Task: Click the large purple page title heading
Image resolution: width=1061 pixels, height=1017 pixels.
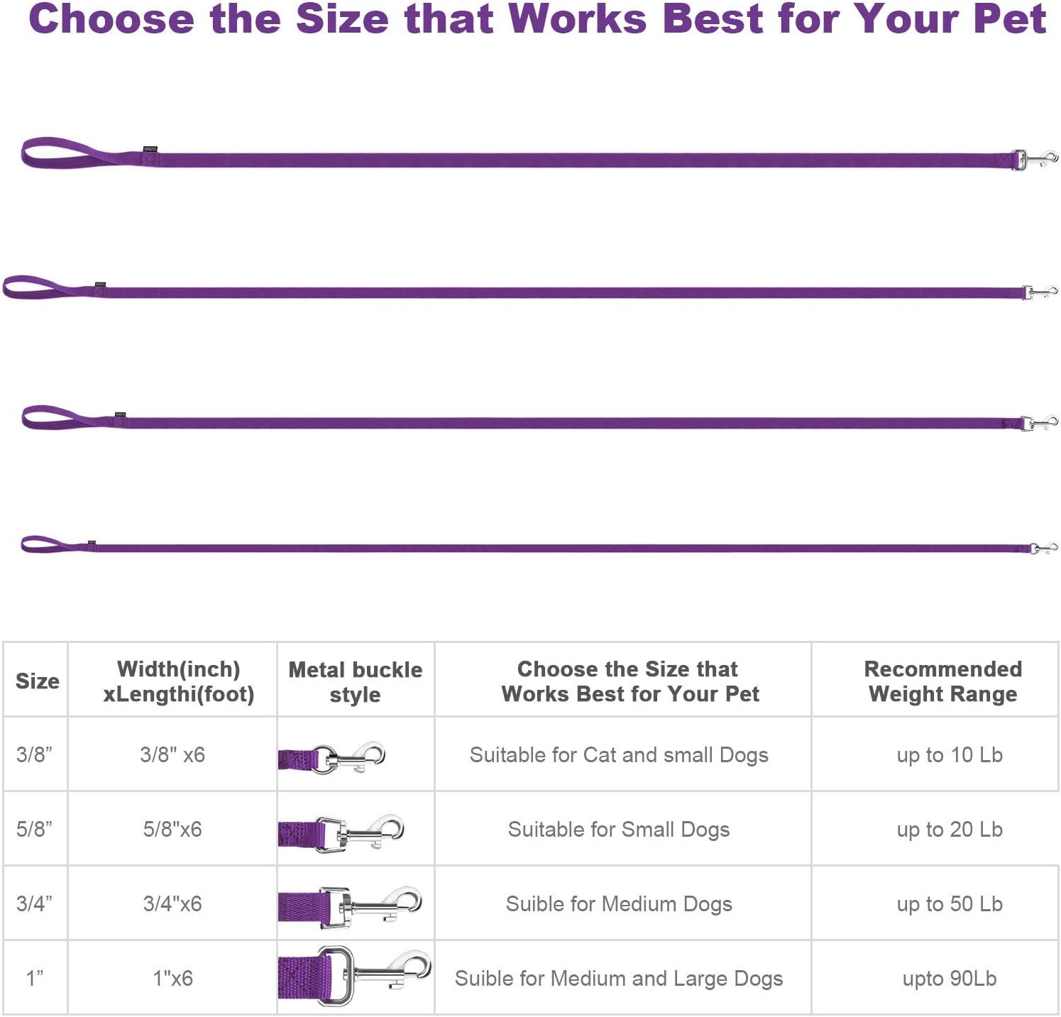Action: (x=537, y=19)
